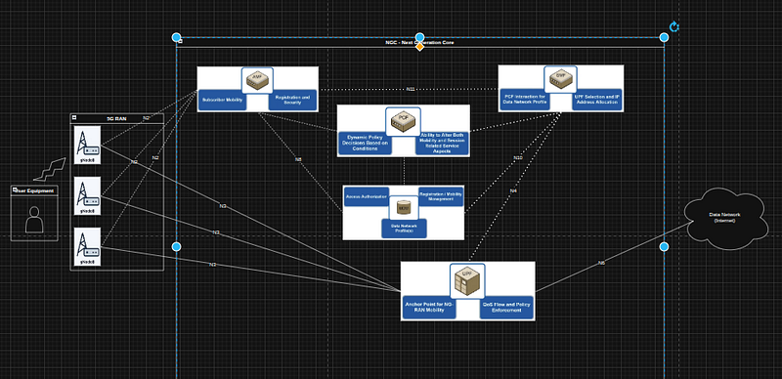
Task: Click left-middle resize handle of NGC container
Action: click(176, 247)
